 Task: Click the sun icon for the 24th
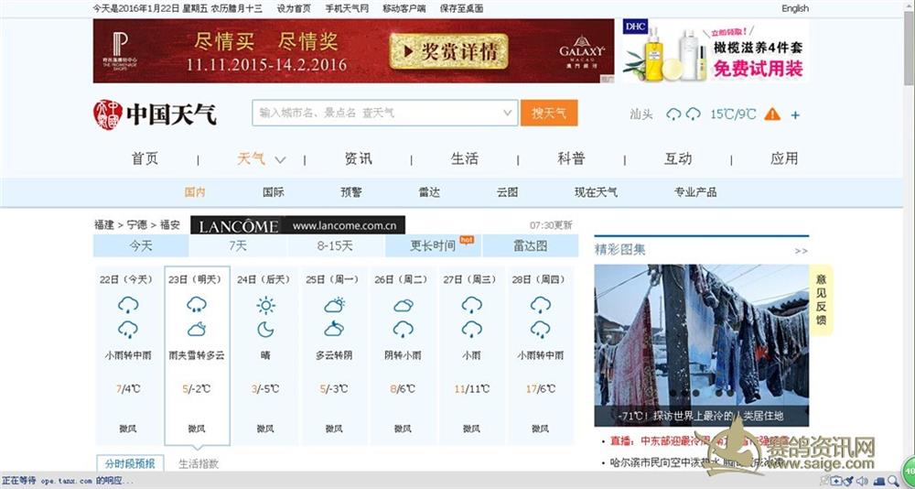tap(265, 306)
